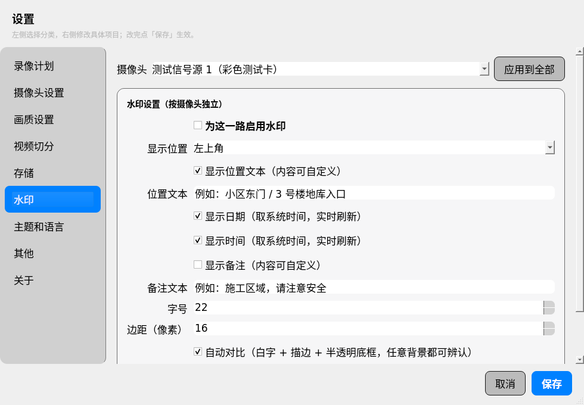This screenshot has width=584, height=405.
Task: Increase 字号 with stepper up arrow
Action: point(549,304)
